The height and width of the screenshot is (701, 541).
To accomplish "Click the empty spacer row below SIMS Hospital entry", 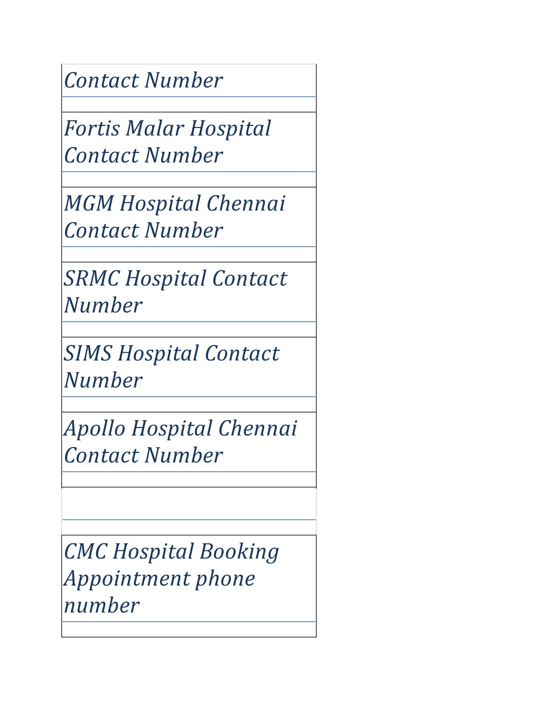I will pyautogui.click(x=189, y=404).
